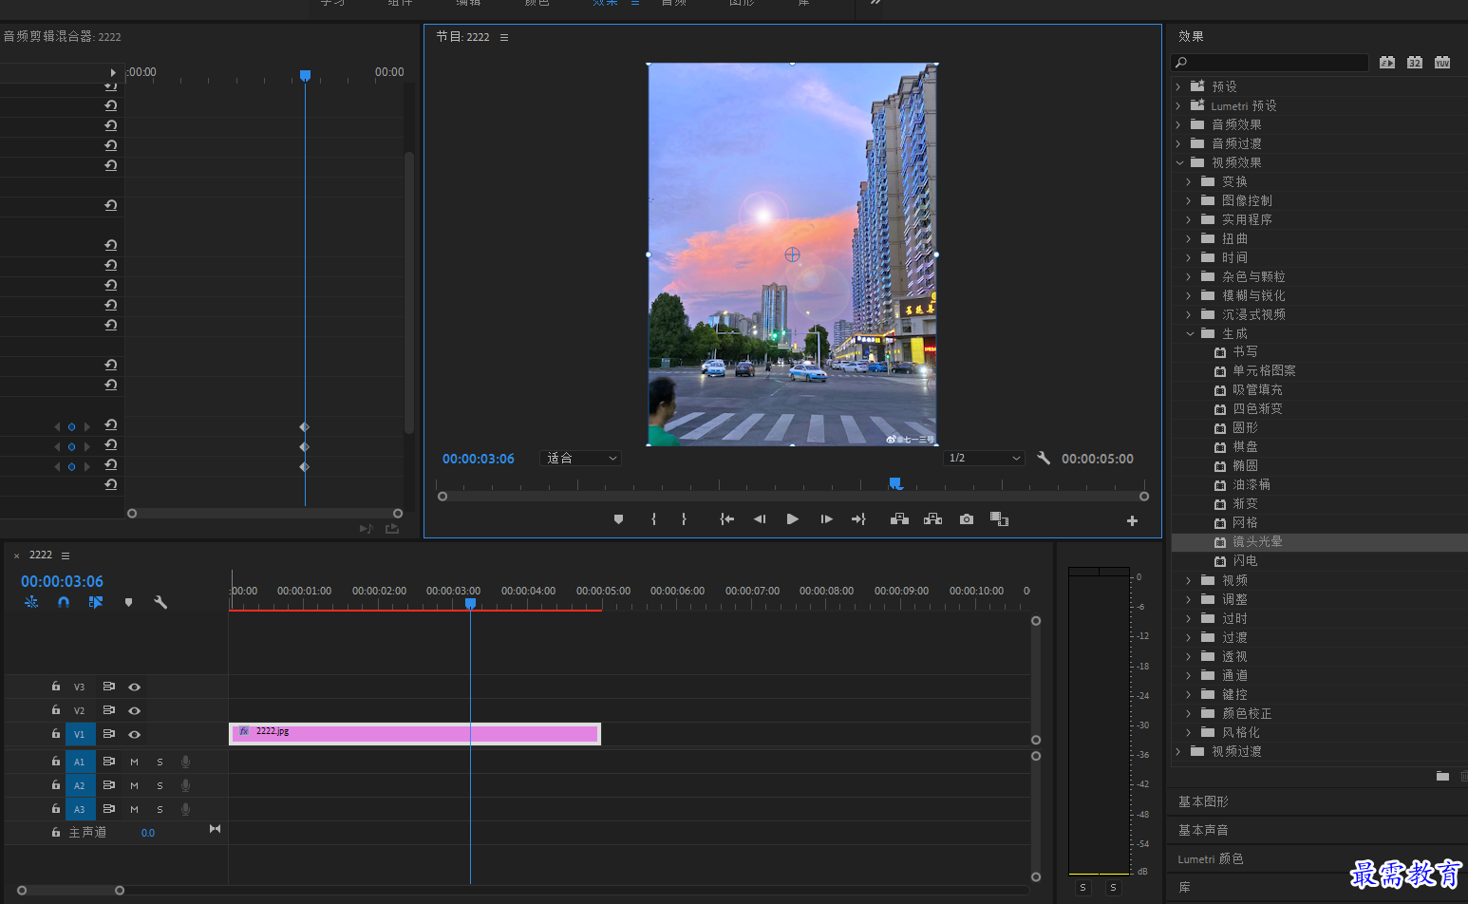Screen dimensions: 1468x904
Task: Toggle lock on track V1
Action: 56,733
